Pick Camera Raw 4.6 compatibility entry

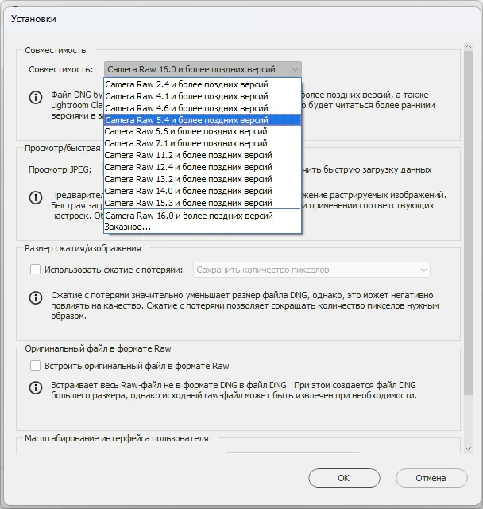click(x=203, y=108)
